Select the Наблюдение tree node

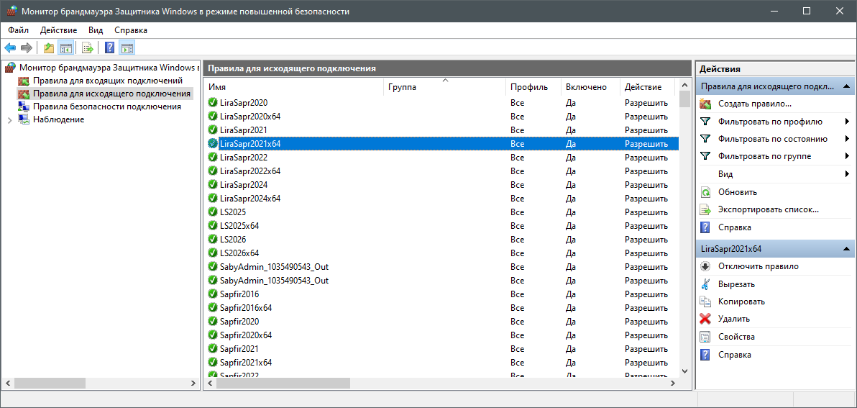click(58, 119)
